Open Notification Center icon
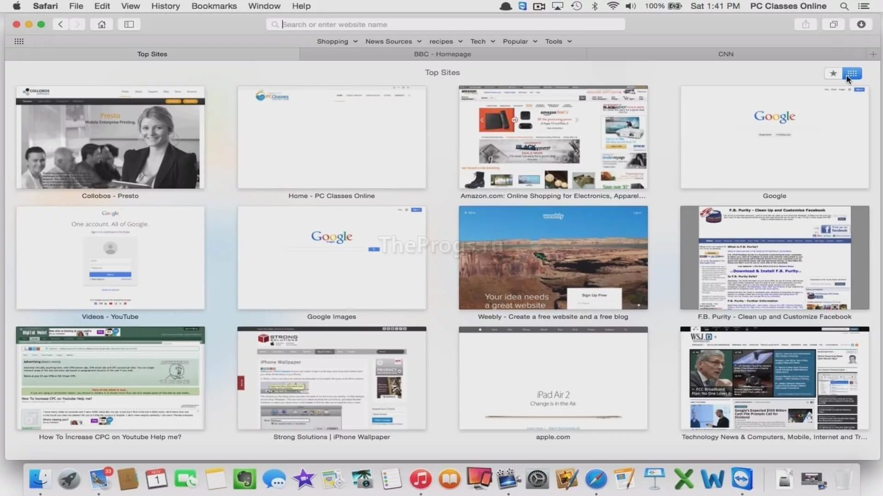883x496 pixels. click(x=864, y=6)
